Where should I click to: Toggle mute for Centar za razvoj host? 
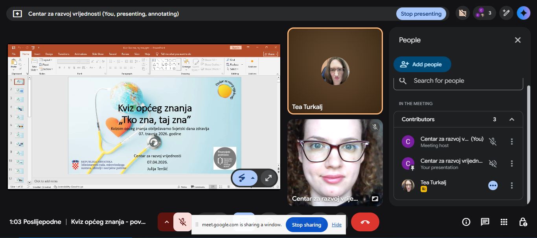pyautogui.click(x=493, y=142)
